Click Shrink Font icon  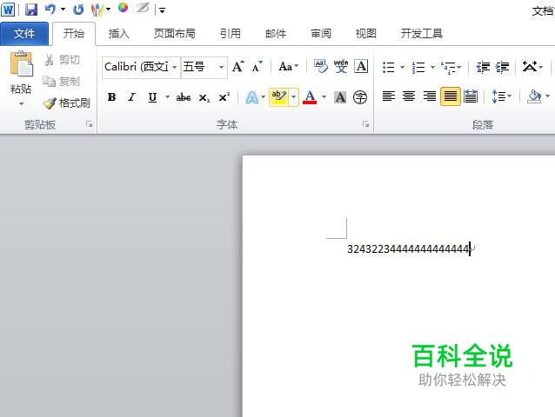[257, 66]
